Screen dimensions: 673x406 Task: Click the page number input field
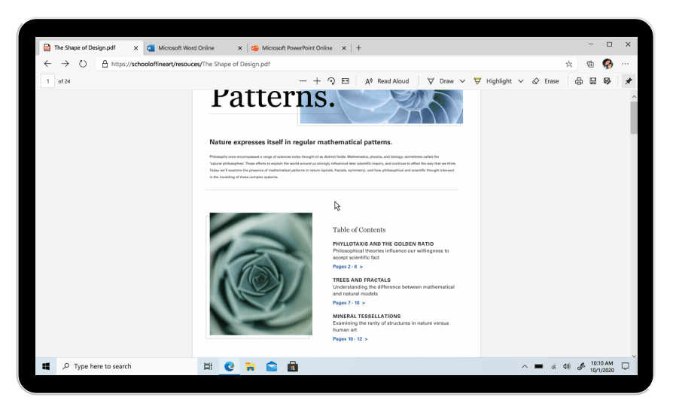tap(47, 81)
